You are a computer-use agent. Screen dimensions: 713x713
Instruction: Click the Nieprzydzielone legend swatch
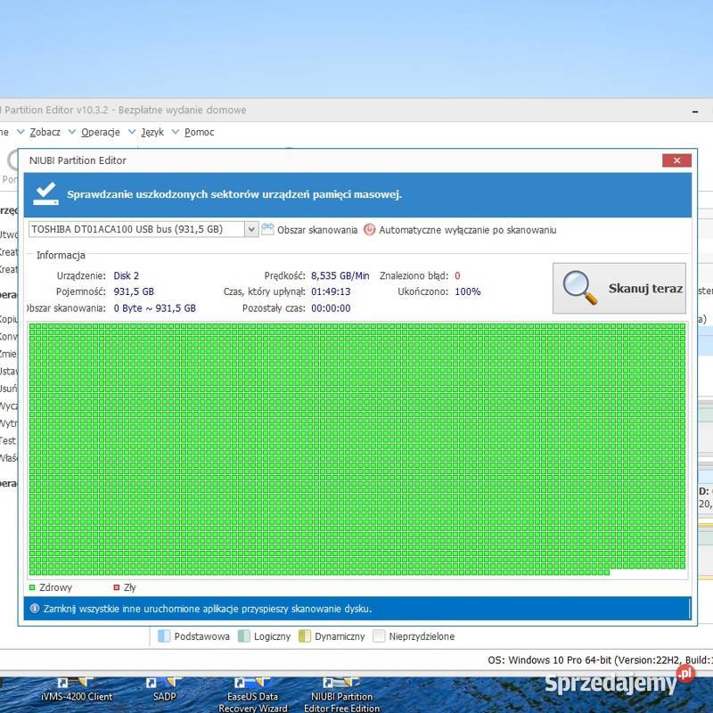coord(379,636)
